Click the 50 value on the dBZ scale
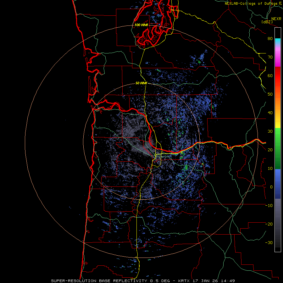Viewport: 283px width, 283px height. pyautogui.click(x=270, y=94)
